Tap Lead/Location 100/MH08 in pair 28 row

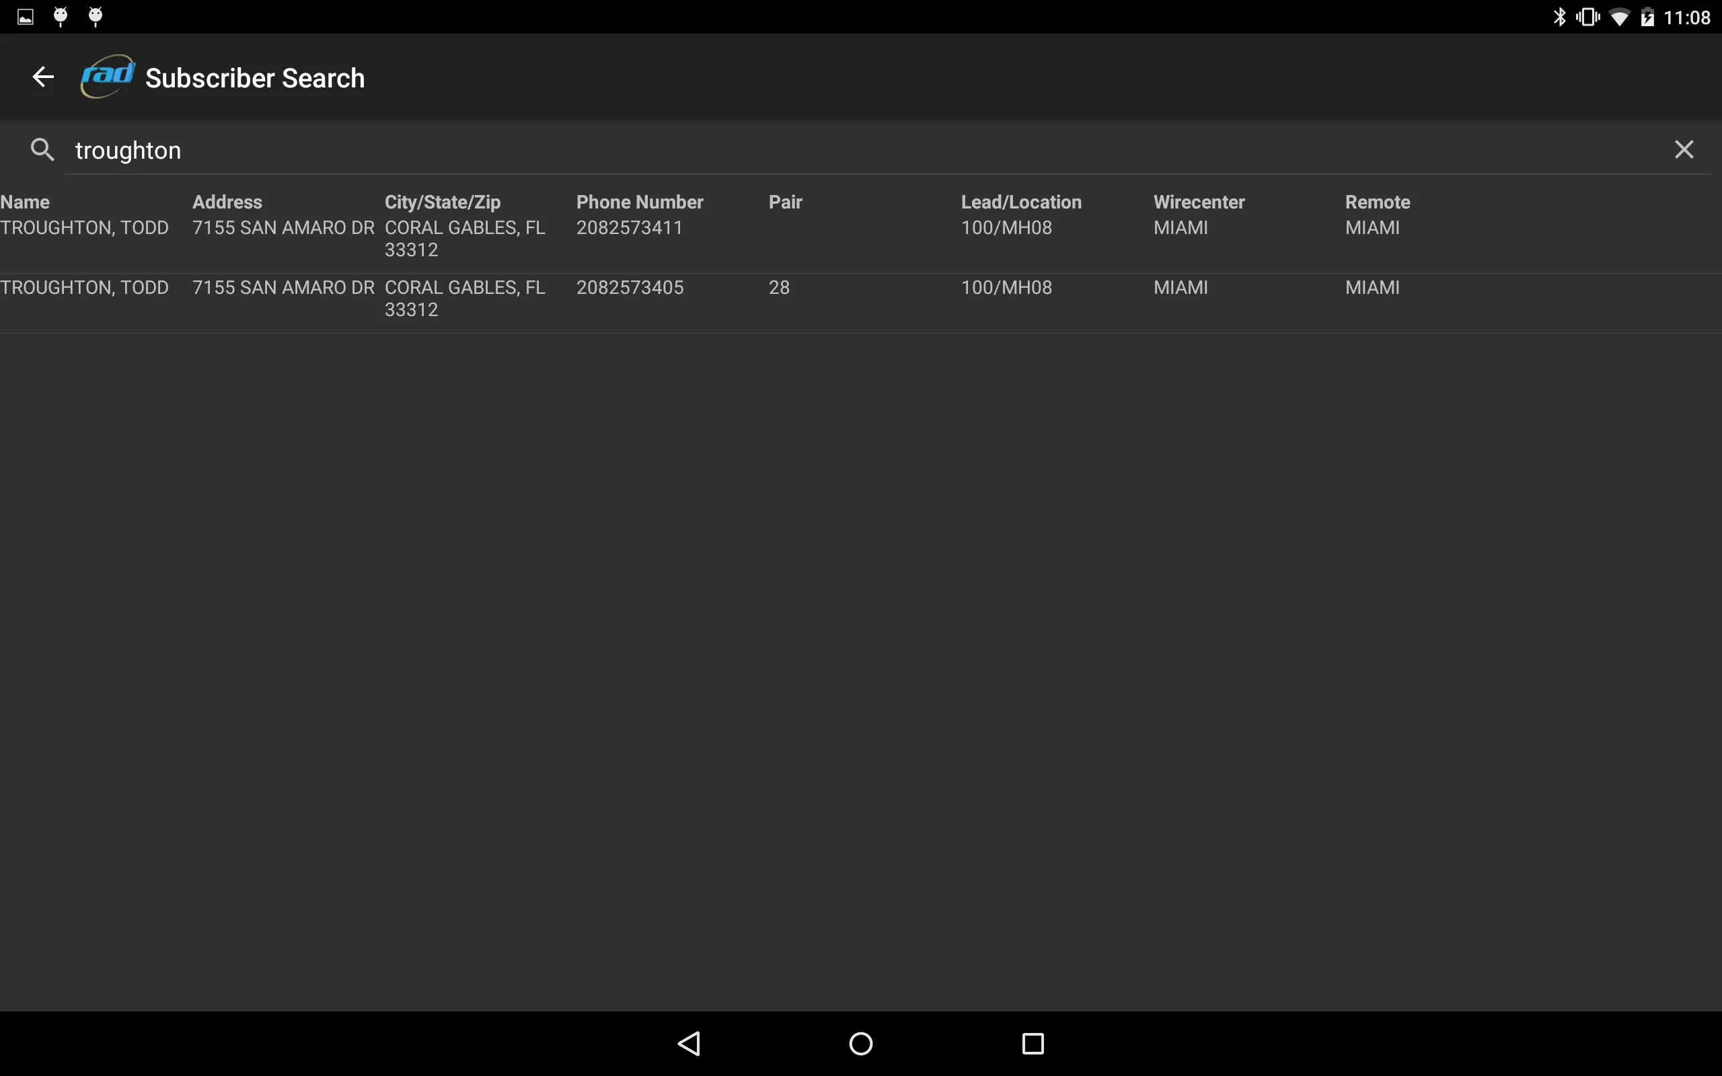(1006, 288)
